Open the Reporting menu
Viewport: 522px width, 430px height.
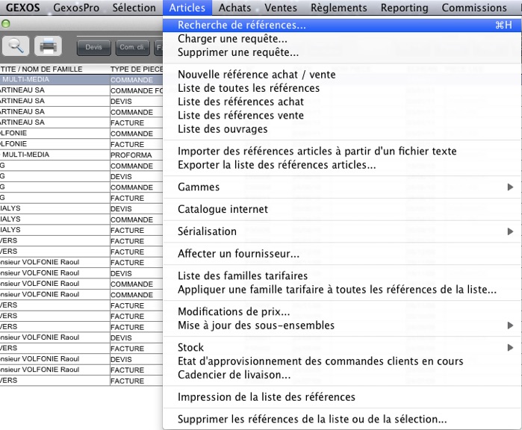(x=405, y=7)
